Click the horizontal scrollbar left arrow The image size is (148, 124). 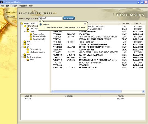(52, 92)
